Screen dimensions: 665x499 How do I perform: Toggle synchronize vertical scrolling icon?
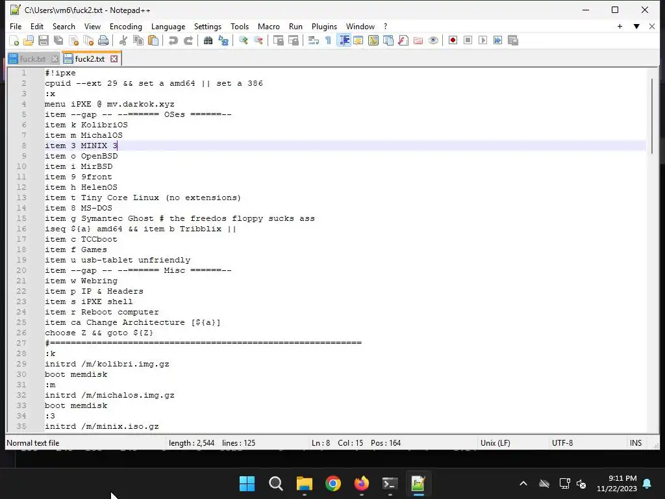pyautogui.click(x=278, y=40)
